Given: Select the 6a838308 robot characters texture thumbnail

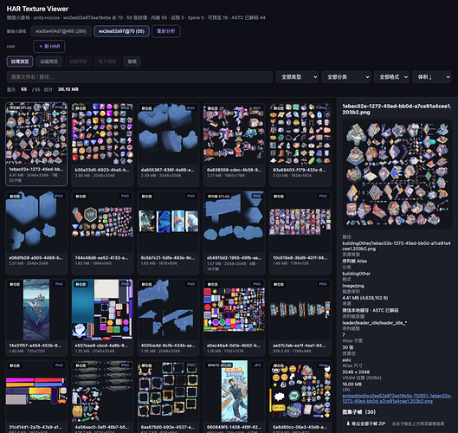Looking at the screenshot, I should tap(234, 145).
